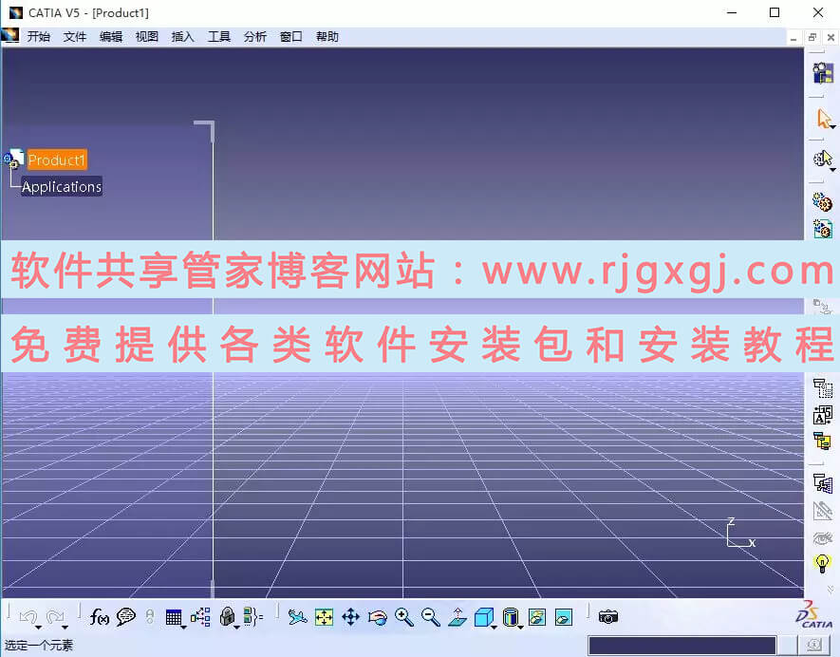Viewport: 840px width, 657px height.
Task: Select the Applications tree node
Action: pyautogui.click(x=62, y=186)
